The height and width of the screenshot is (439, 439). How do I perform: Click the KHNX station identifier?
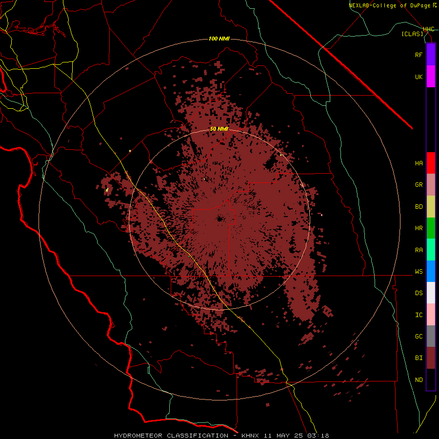[x=250, y=436]
